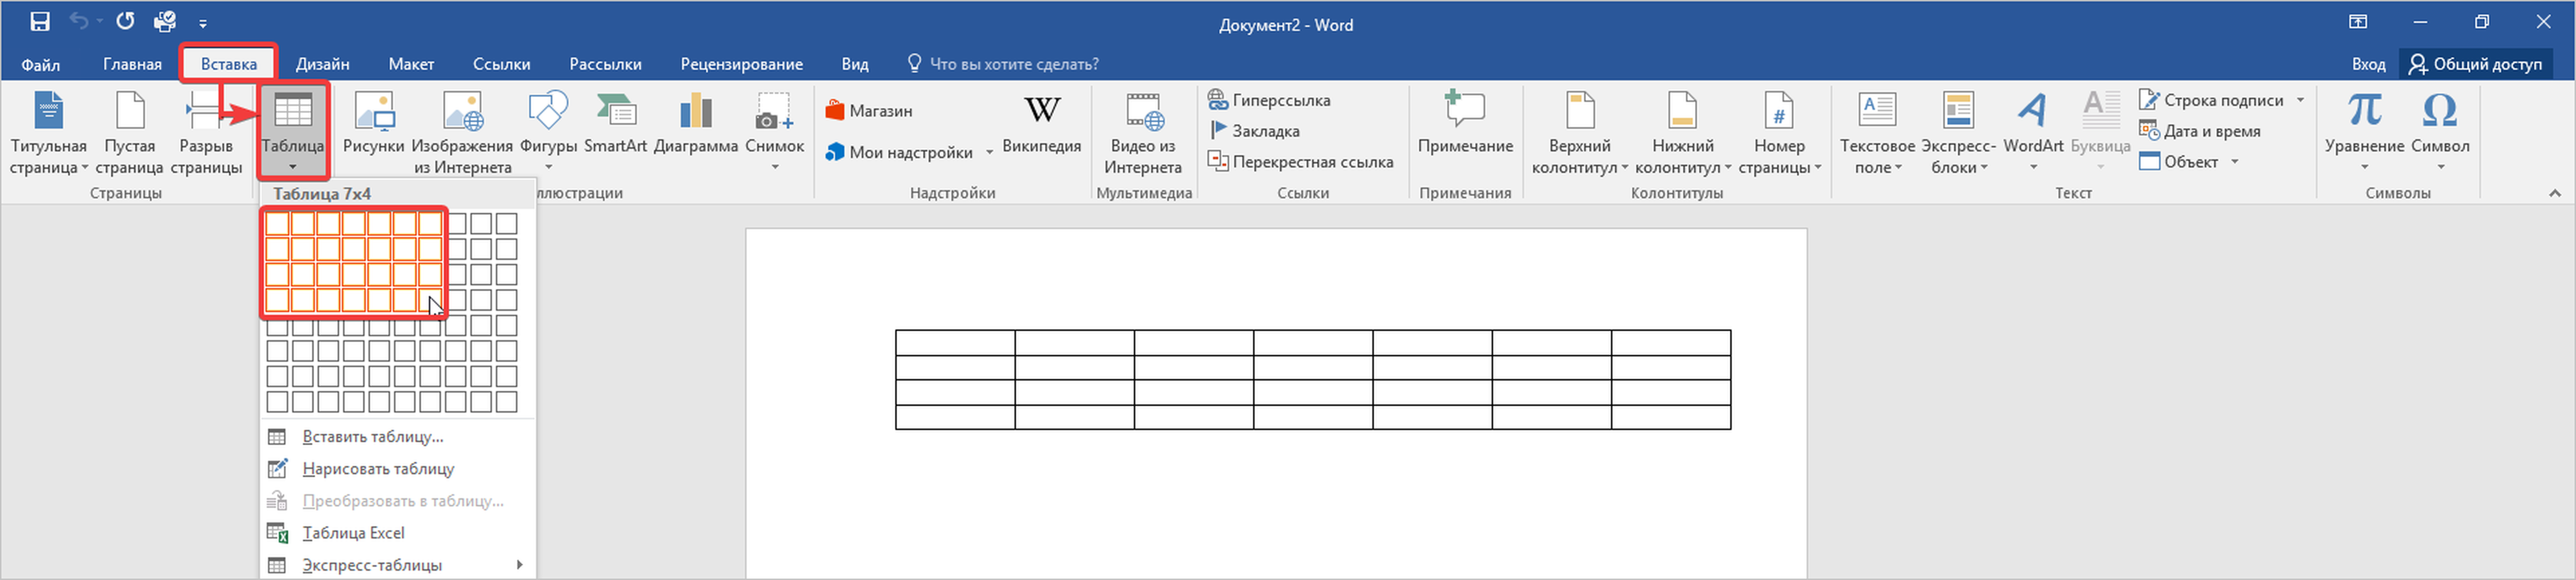
Task: Switch to the Дизайн ribbon tab
Action: [x=322, y=64]
